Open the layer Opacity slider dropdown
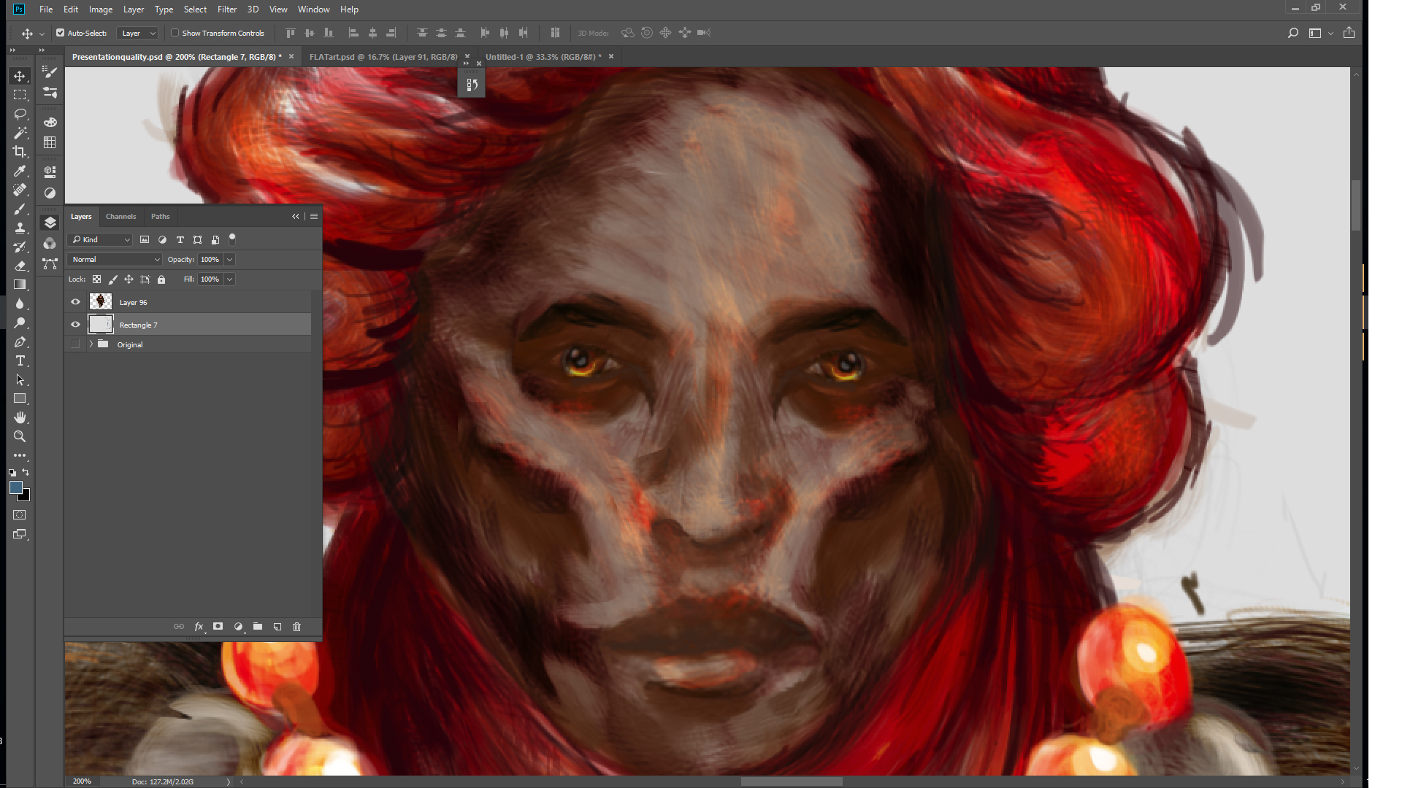 point(229,260)
